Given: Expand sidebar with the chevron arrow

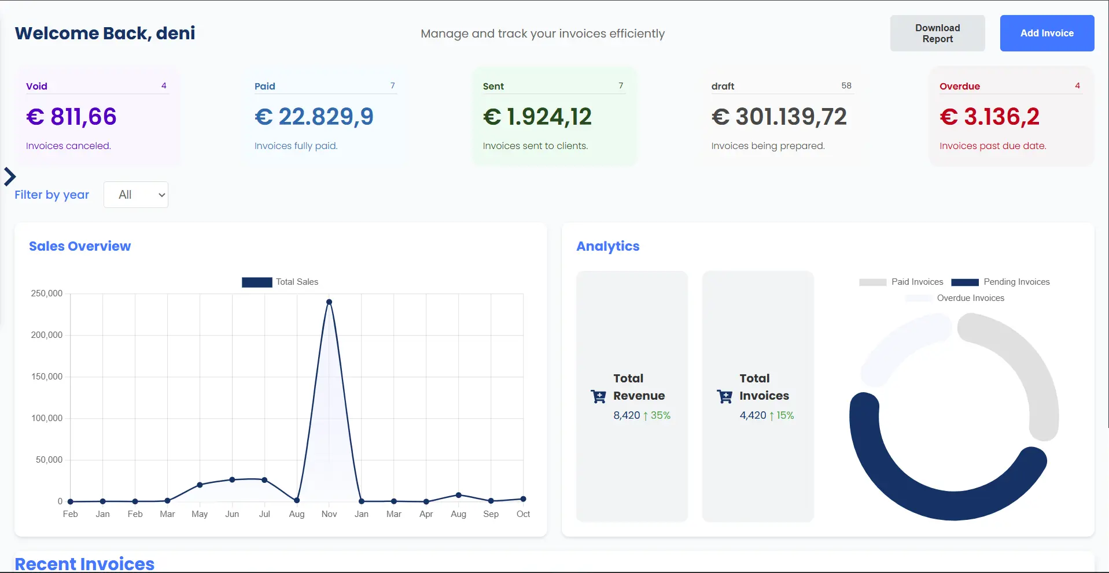Looking at the screenshot, I should 10,177.
